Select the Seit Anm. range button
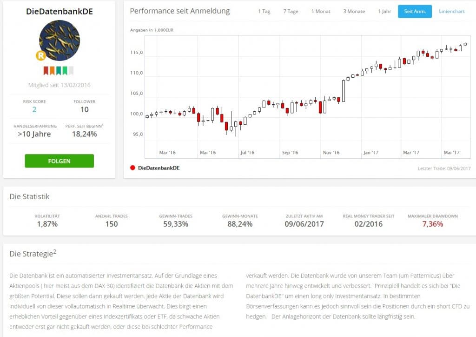This screenshot has height=337, width=476. [415, 12]
